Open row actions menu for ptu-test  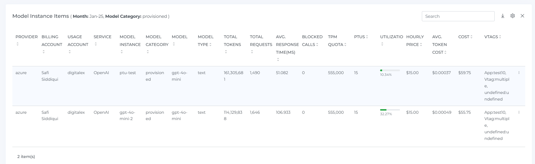click(519, 73)
